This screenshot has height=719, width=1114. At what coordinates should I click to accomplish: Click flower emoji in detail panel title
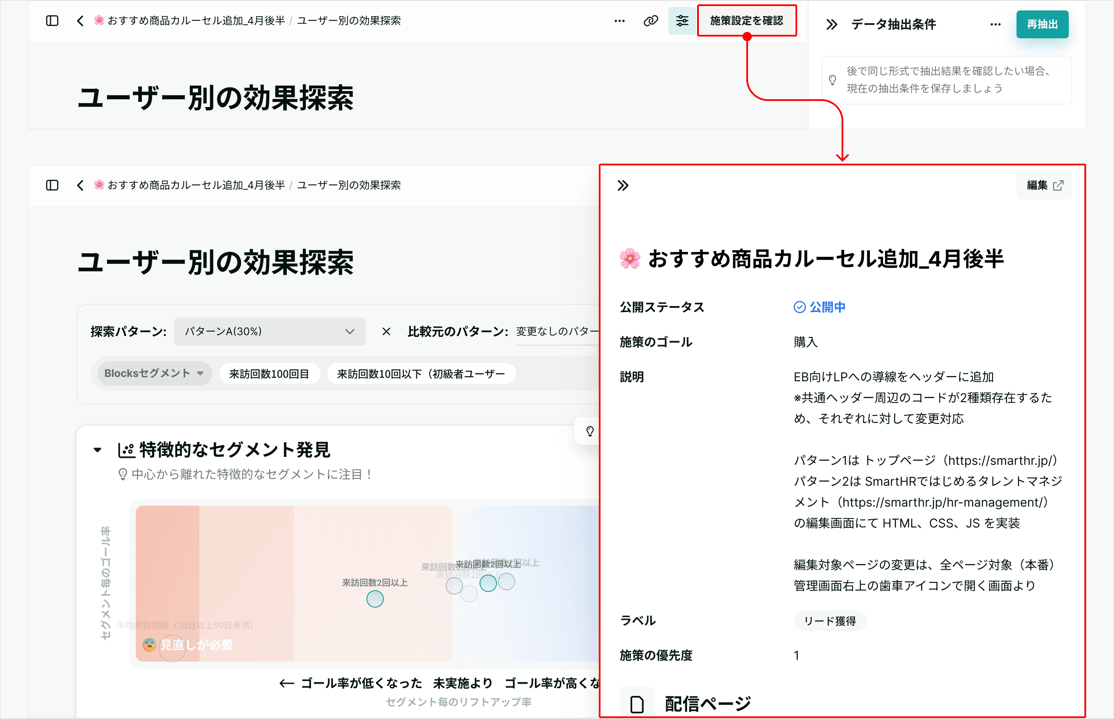tap(630, 259)
